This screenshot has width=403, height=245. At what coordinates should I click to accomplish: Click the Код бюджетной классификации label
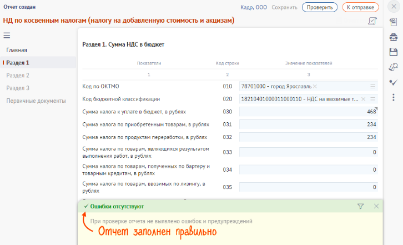[x=121, y=99]
